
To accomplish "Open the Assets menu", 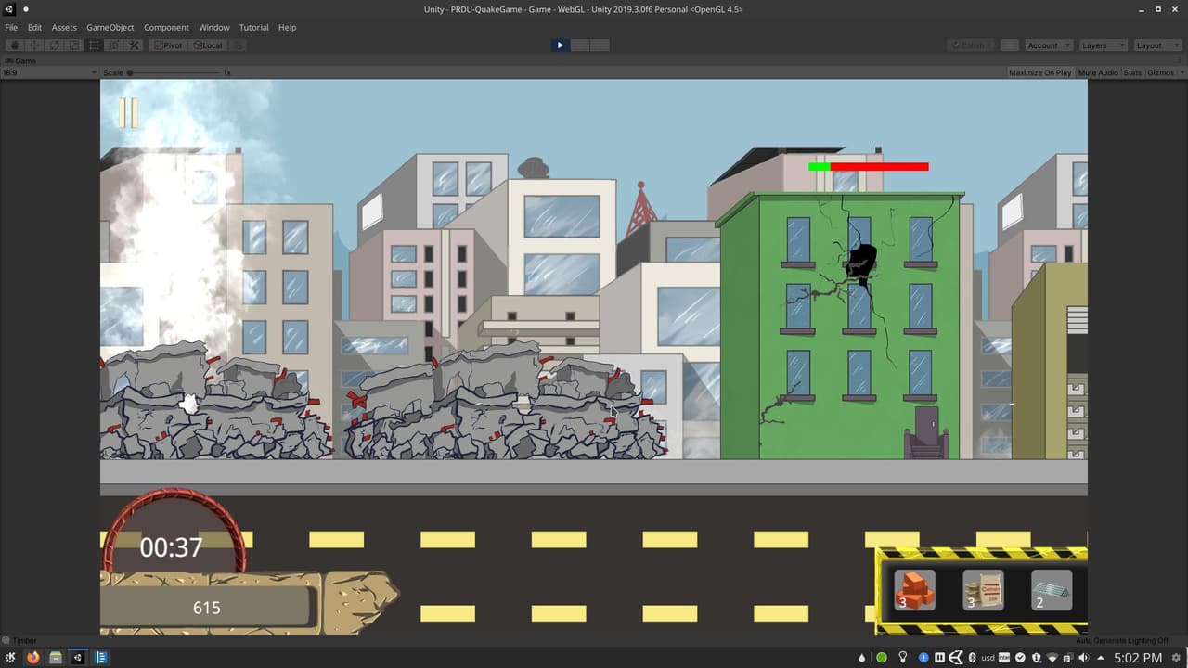I will (x=64, y=27).
